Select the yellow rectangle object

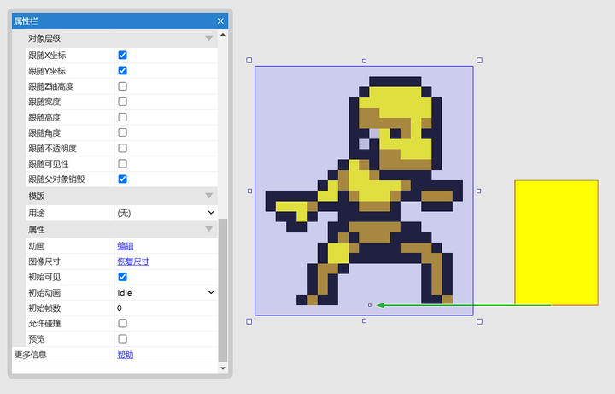(556, 243)
